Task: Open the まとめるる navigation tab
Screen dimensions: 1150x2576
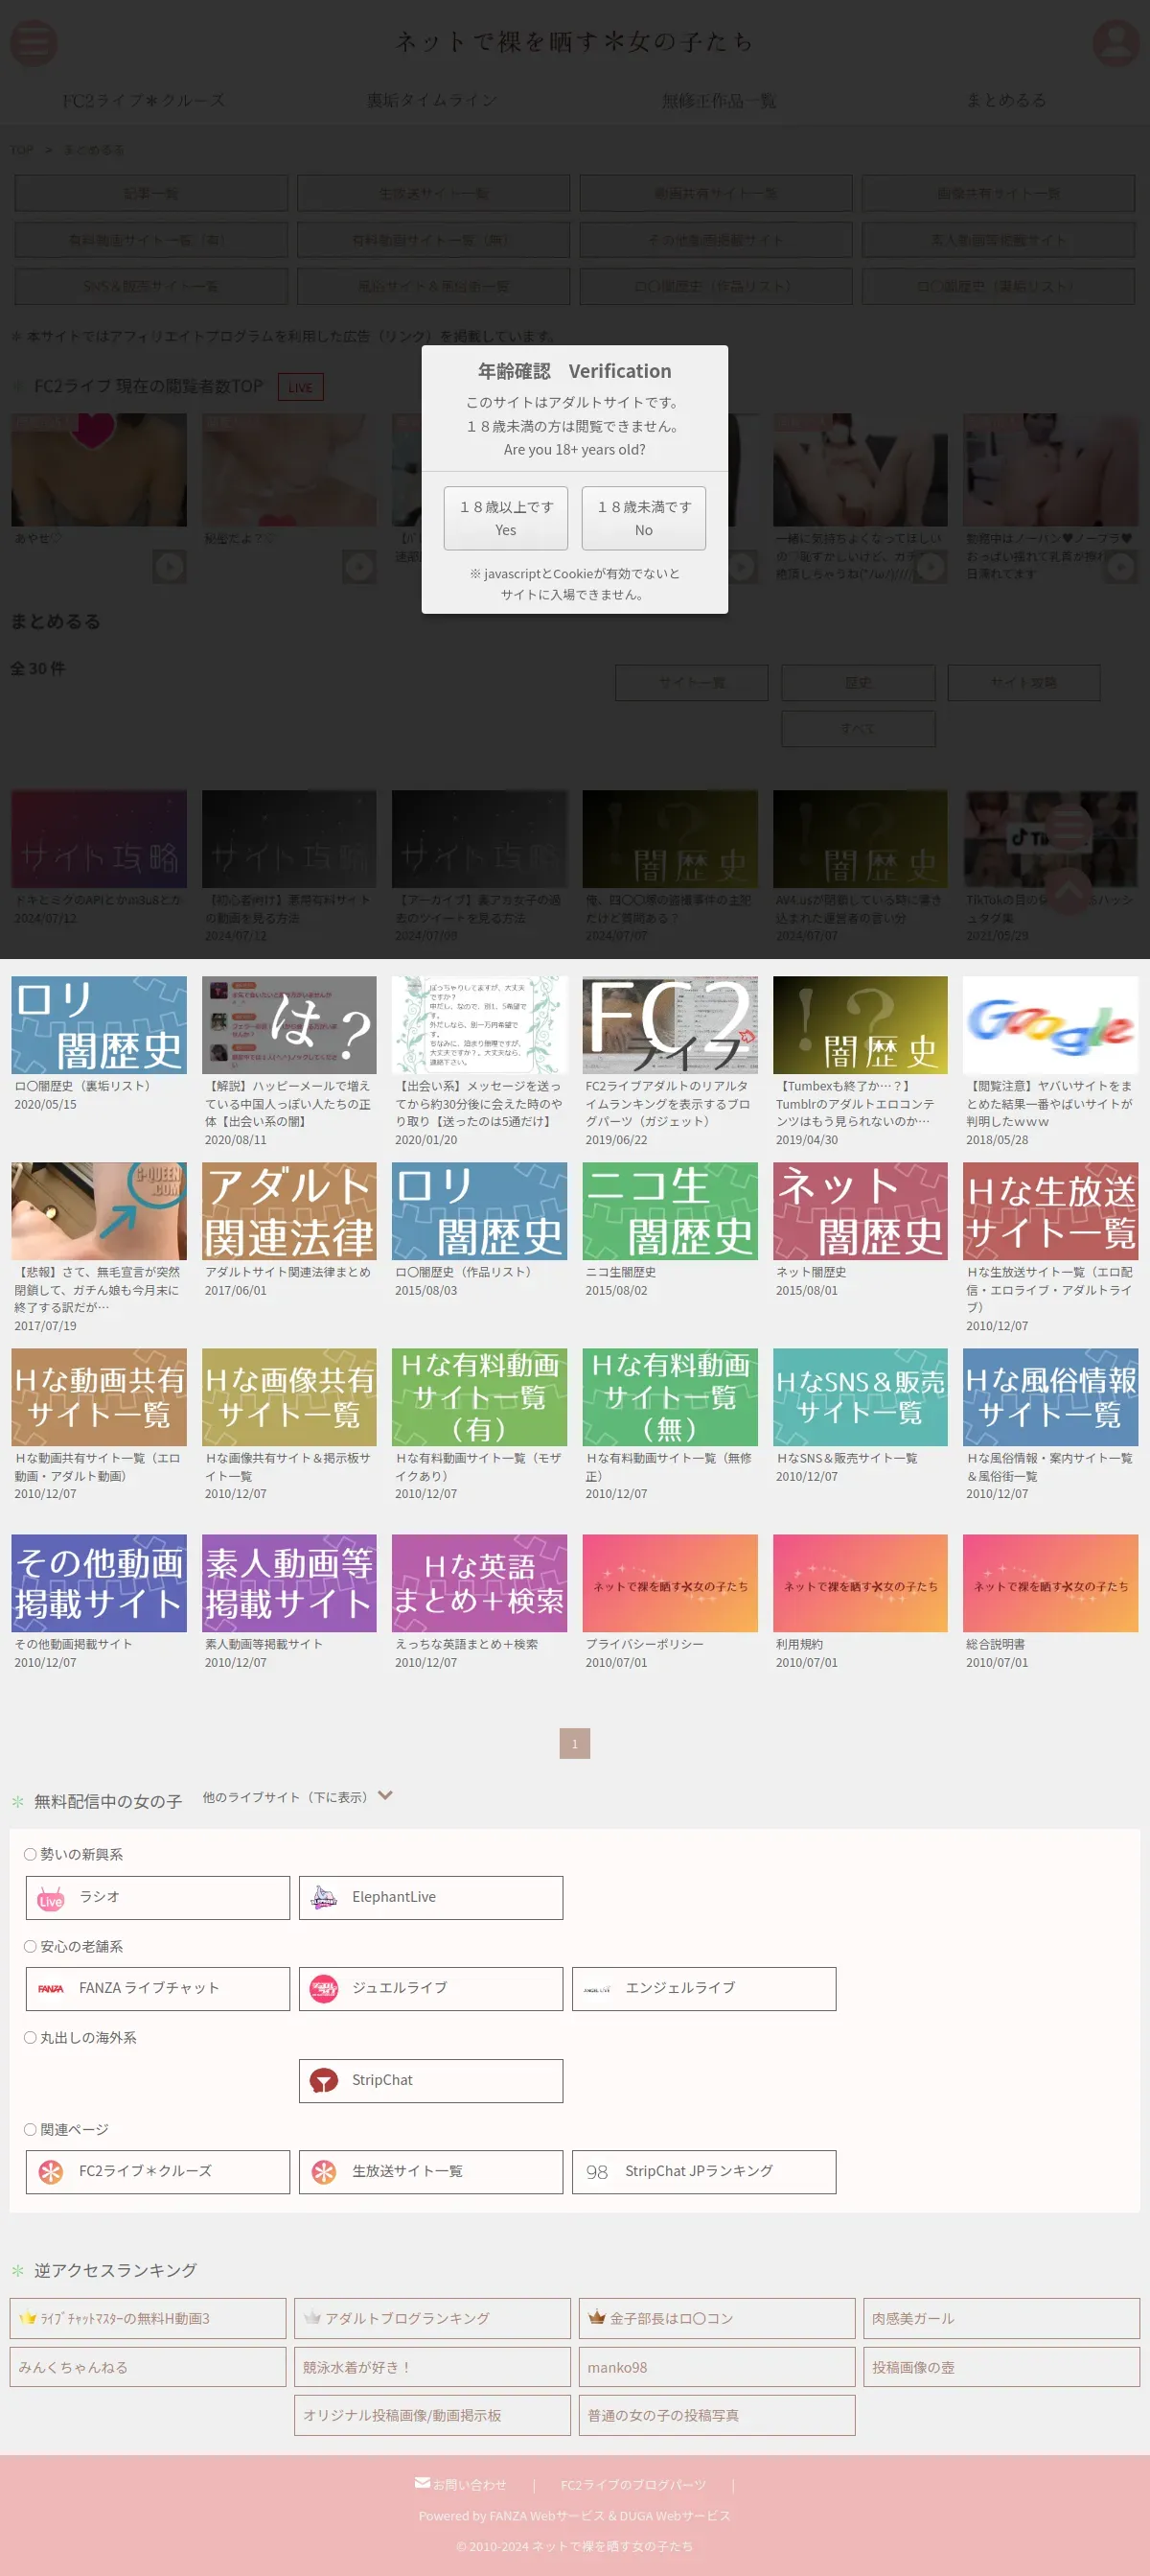Action: tap(1006, 100)
